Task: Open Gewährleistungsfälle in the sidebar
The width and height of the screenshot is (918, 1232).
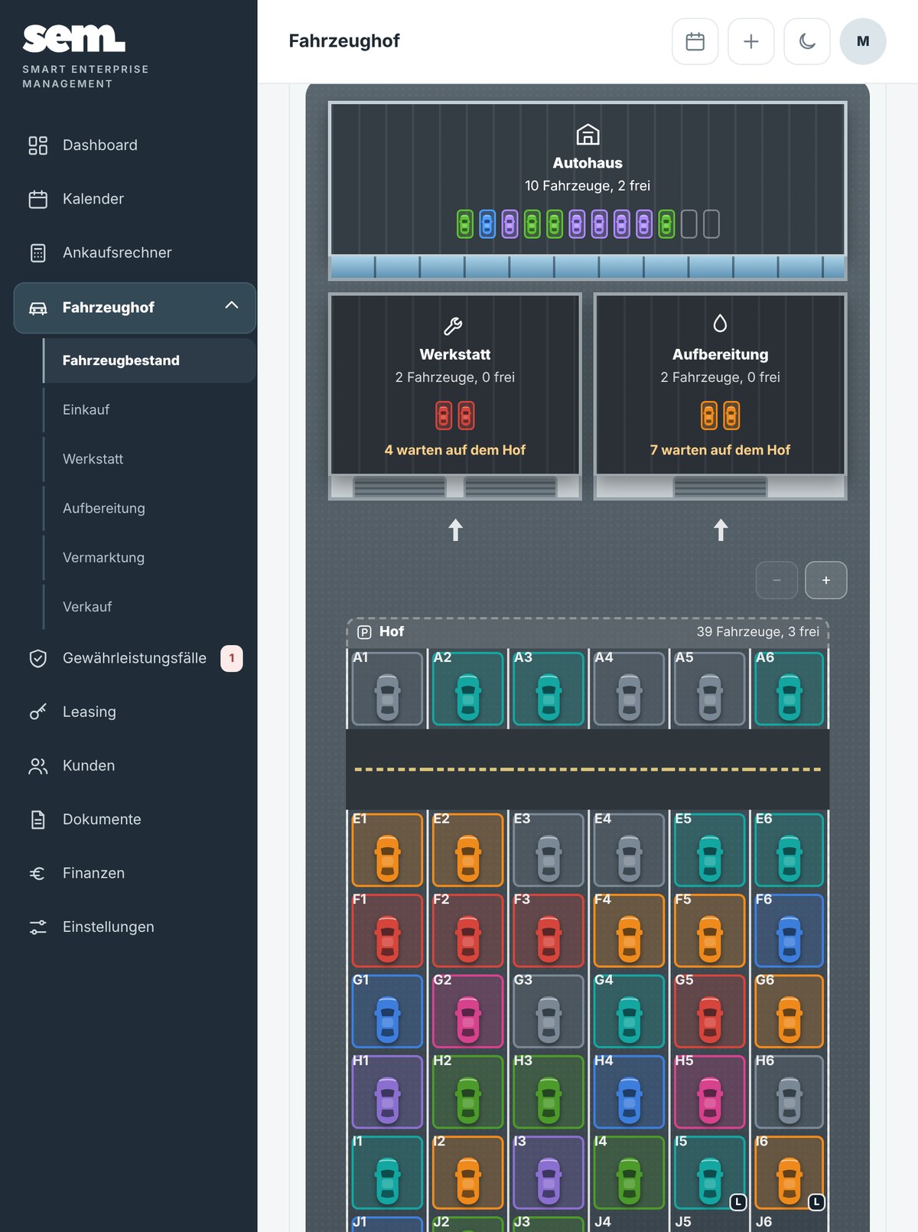Action: coord(135,658)
